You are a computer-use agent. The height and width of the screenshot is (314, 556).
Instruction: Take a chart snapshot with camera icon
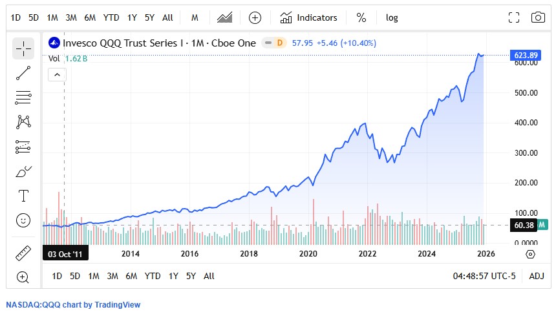coord(538,17)
